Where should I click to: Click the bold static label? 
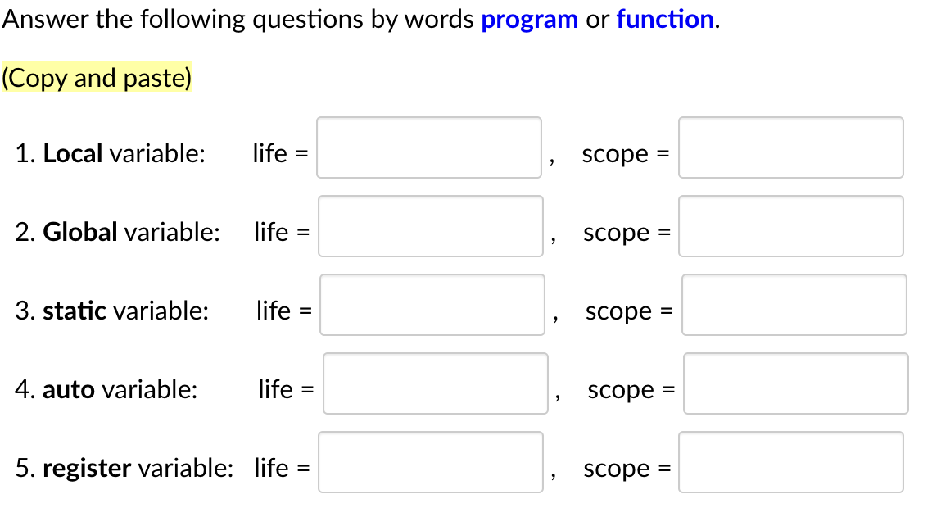coord(73,311)
